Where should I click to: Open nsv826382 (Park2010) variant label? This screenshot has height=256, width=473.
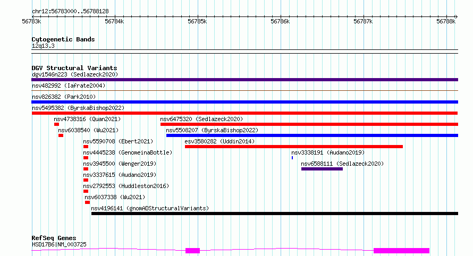64,97
